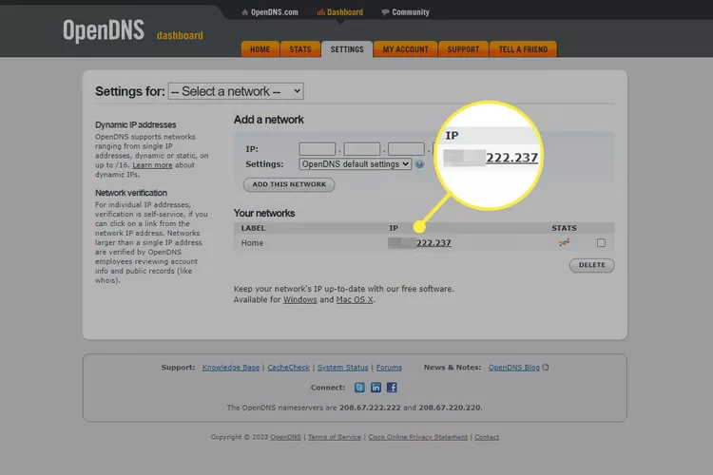
Task: Focus the second IP octet field
Action: 361,149
